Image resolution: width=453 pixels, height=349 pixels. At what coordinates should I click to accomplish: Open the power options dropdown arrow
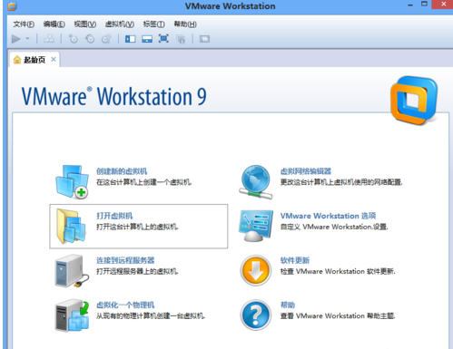27,39
